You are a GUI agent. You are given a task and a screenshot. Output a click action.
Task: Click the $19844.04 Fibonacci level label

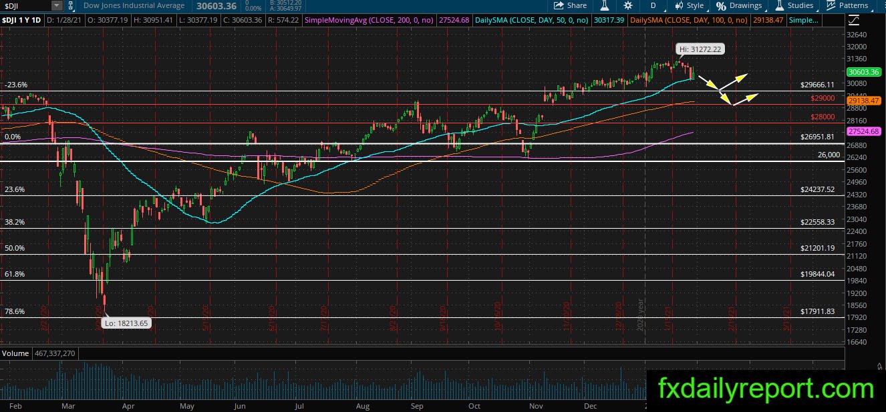[x=817, y=274]
